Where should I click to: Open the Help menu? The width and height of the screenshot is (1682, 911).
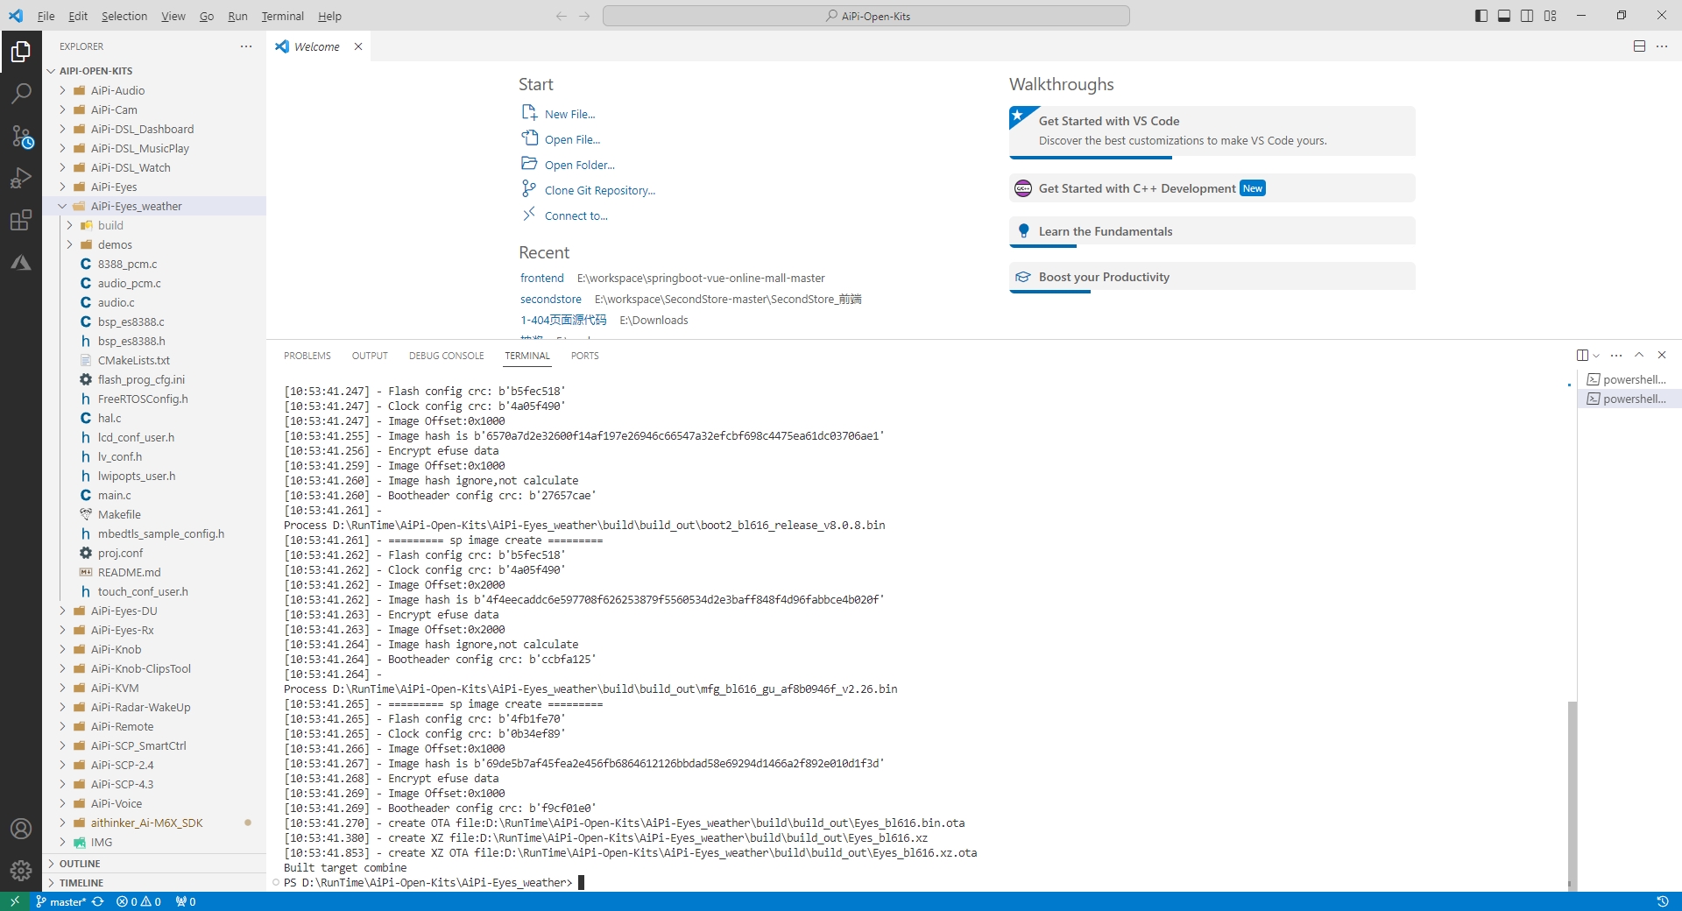tap(329, 16)
